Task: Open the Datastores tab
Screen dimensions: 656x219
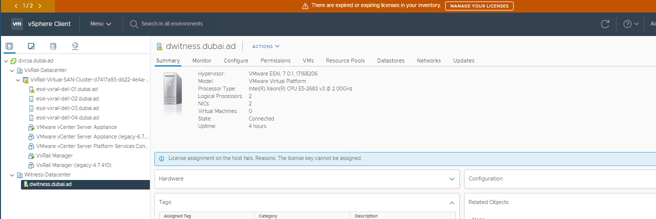Action: [x=391, y=60]
